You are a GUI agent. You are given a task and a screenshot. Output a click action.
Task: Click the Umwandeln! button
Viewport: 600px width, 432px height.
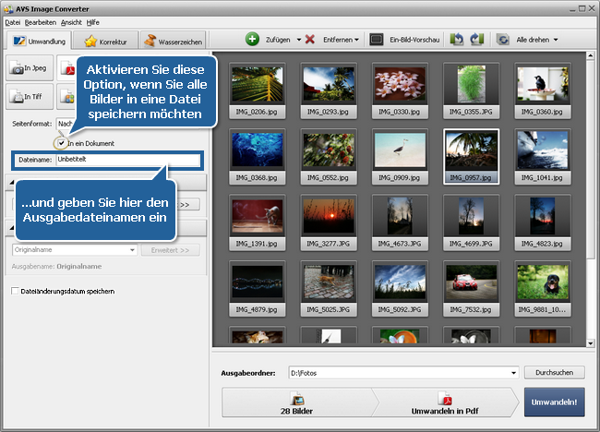coord(554,402)
